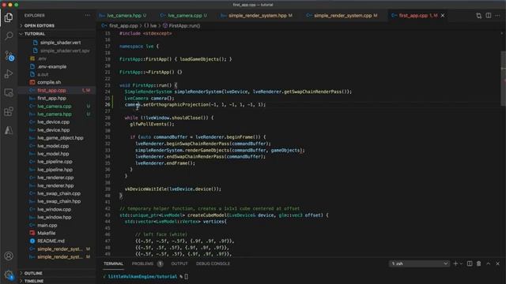
Task: Click on the setOrthographicProjection code line
Action: click(x=195, y=105)
